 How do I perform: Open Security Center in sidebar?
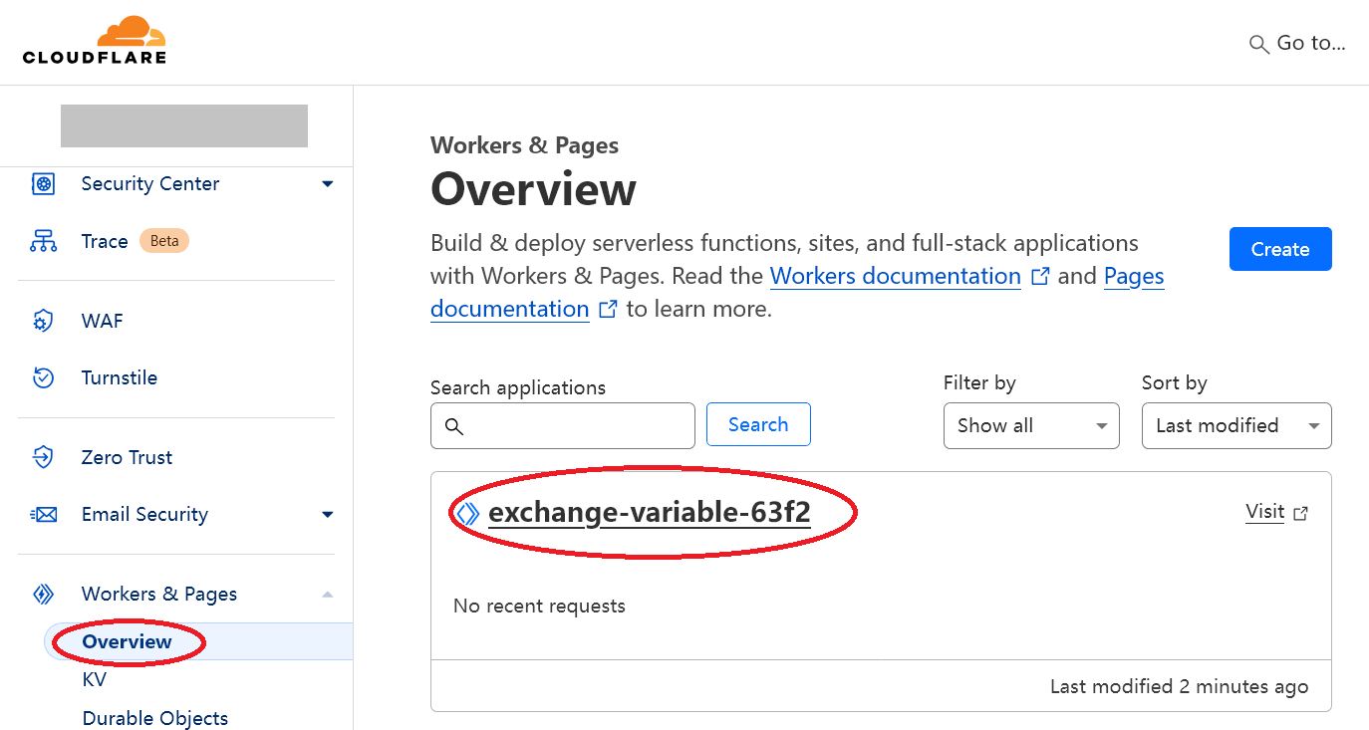pos(150,183)
